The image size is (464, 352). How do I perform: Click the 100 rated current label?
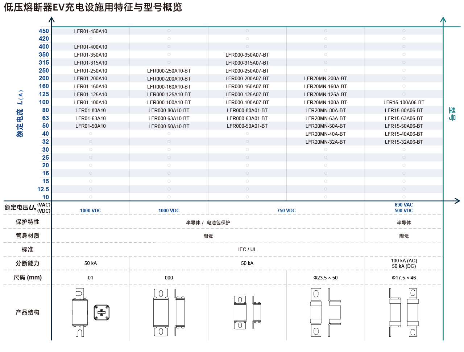click(44, 102)
